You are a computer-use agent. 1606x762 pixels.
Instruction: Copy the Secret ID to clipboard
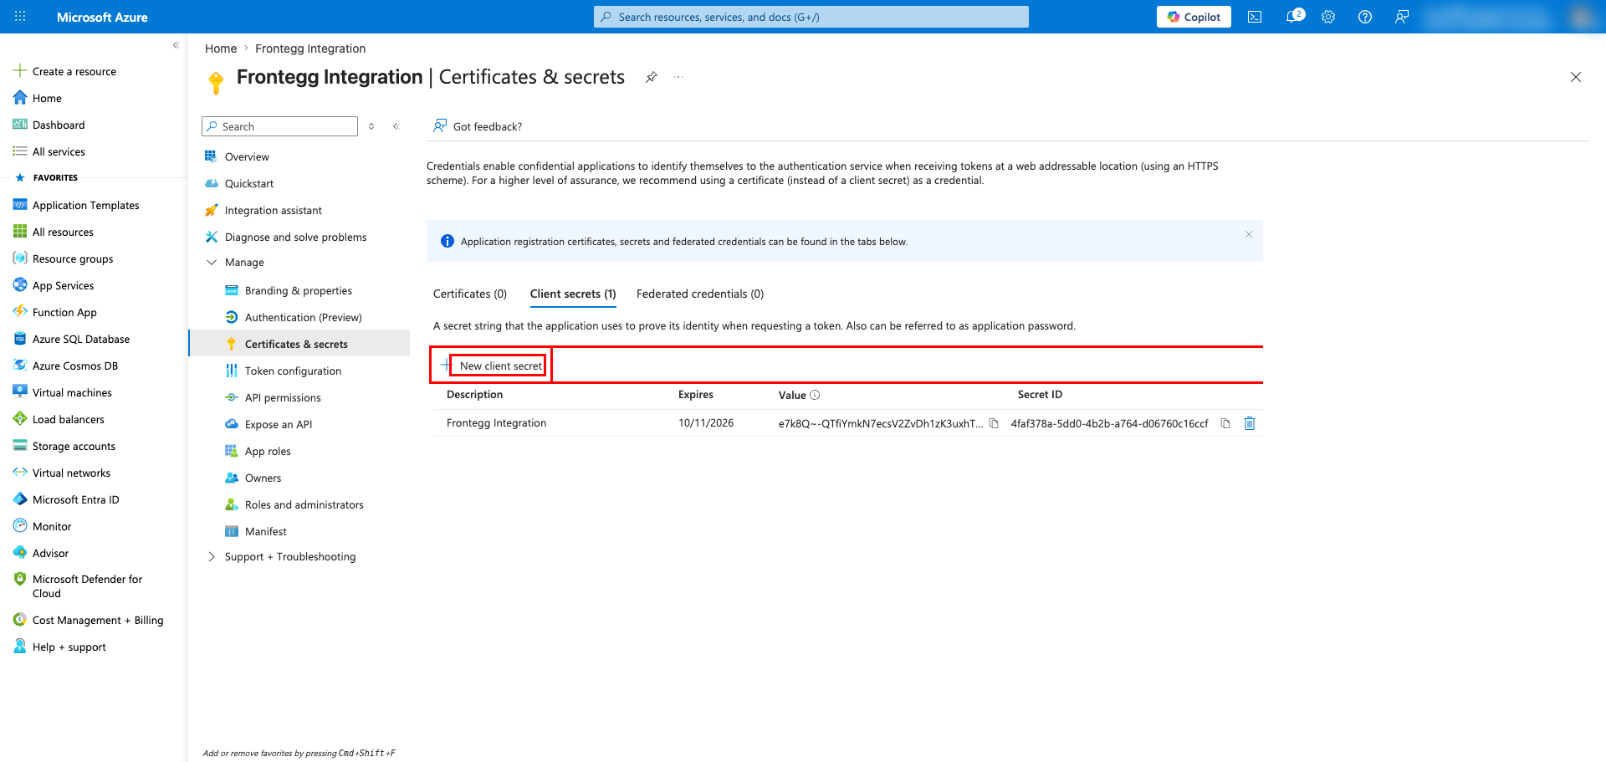click(1225, 423)
